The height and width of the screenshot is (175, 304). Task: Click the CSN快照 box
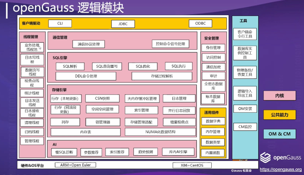(102, 98)
